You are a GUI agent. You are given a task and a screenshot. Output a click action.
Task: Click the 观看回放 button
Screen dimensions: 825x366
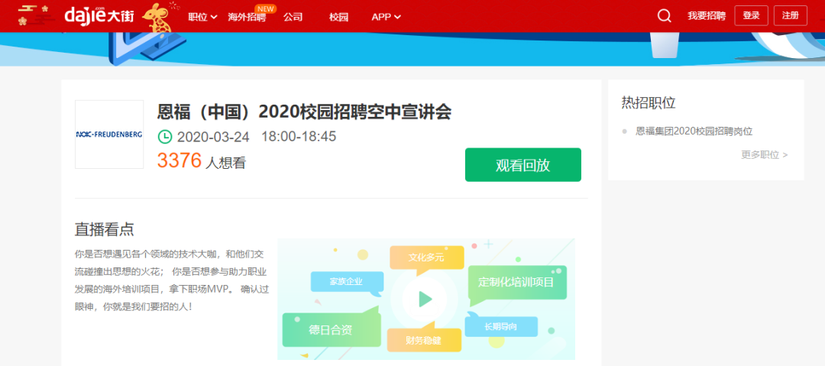[522, 165]
